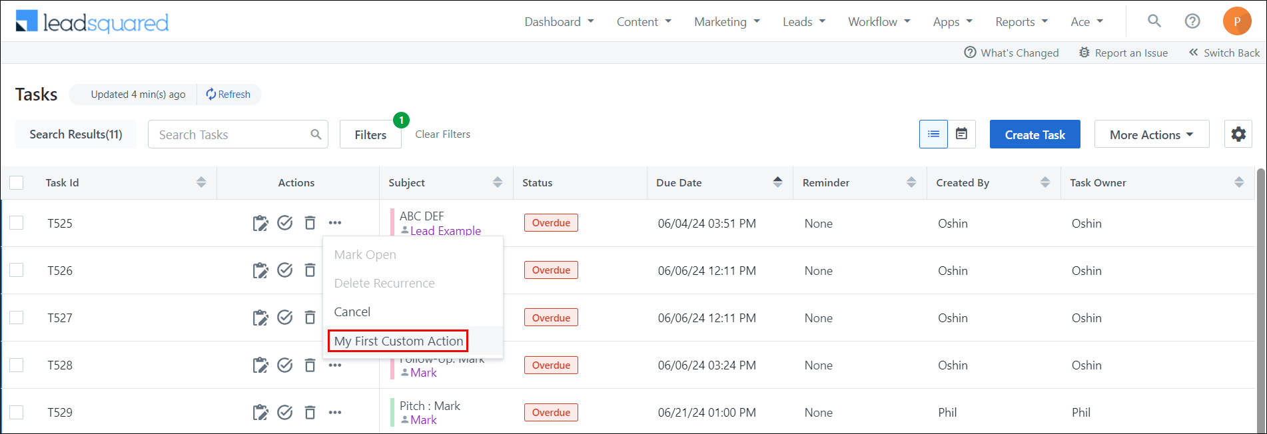The width and height of the screenshot is (1267, 434).
Task: Delete task T526 trash icon
Action: [x=310, y=270]
